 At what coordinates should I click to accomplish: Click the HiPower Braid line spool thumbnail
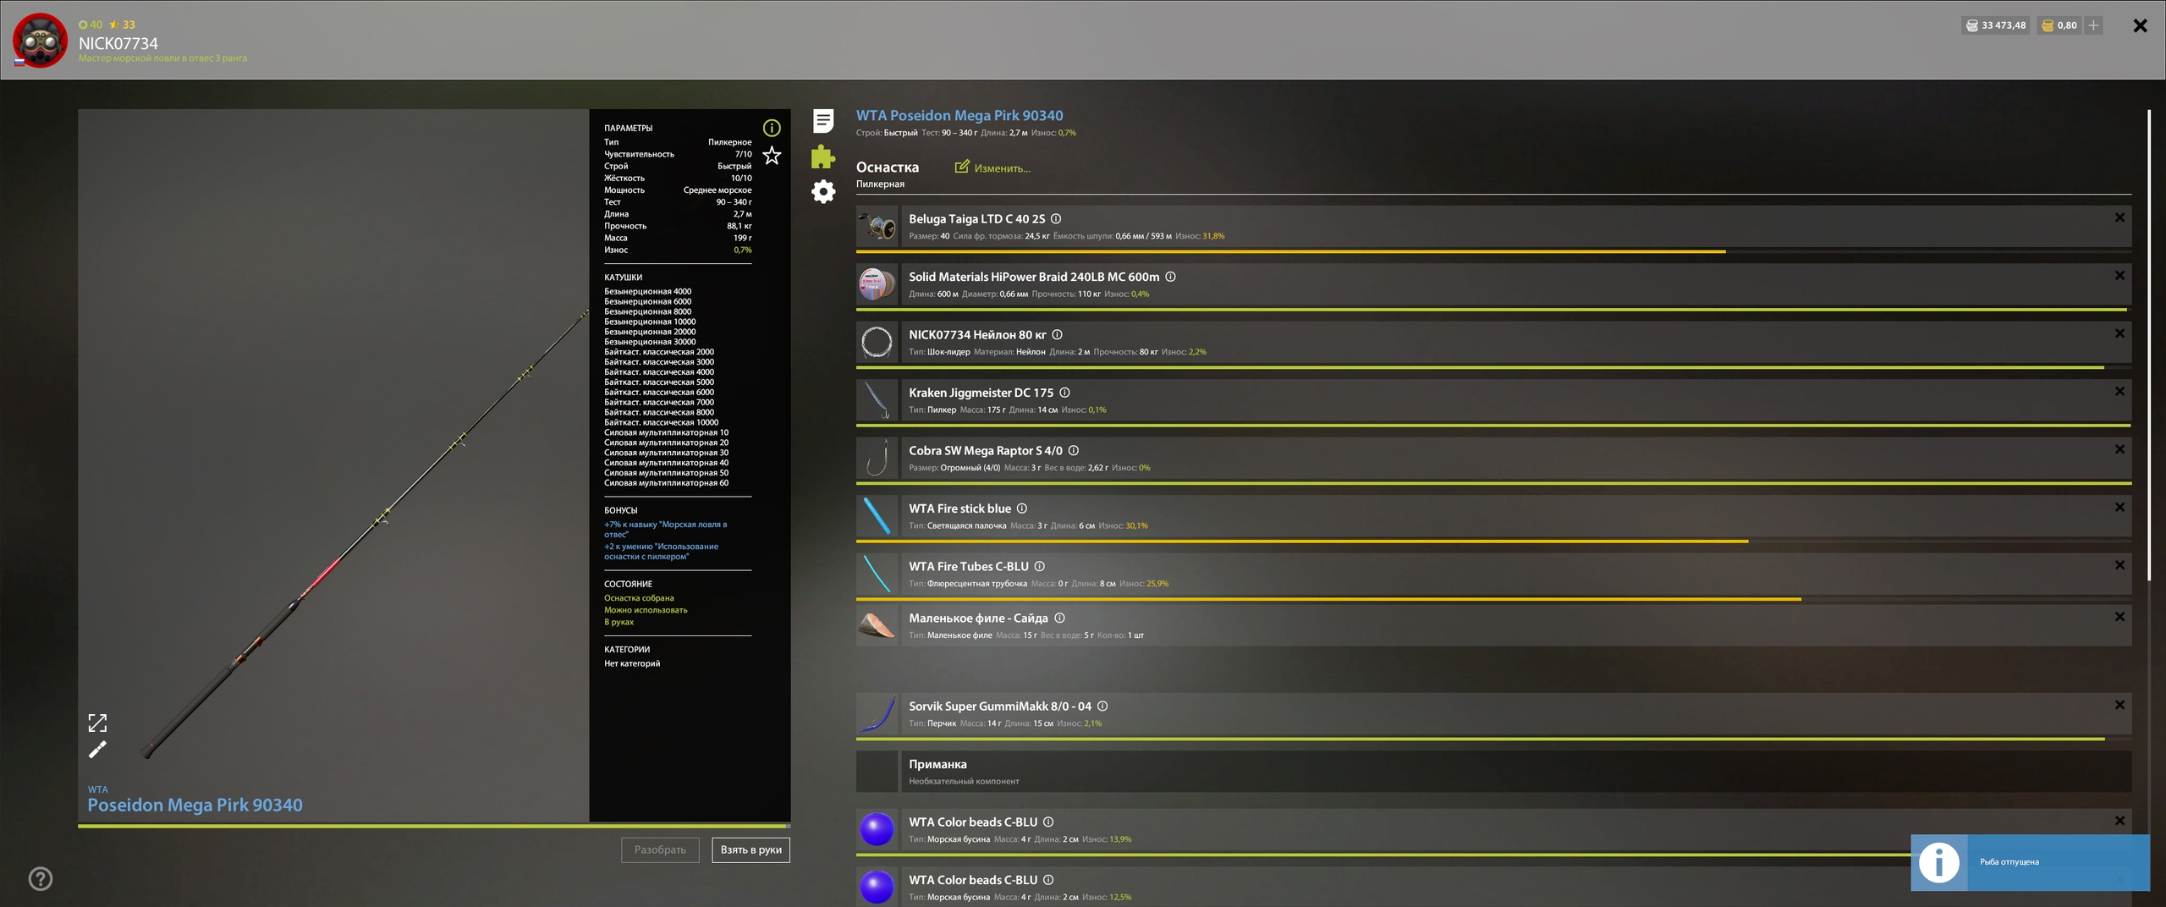[x=877, y=284]
